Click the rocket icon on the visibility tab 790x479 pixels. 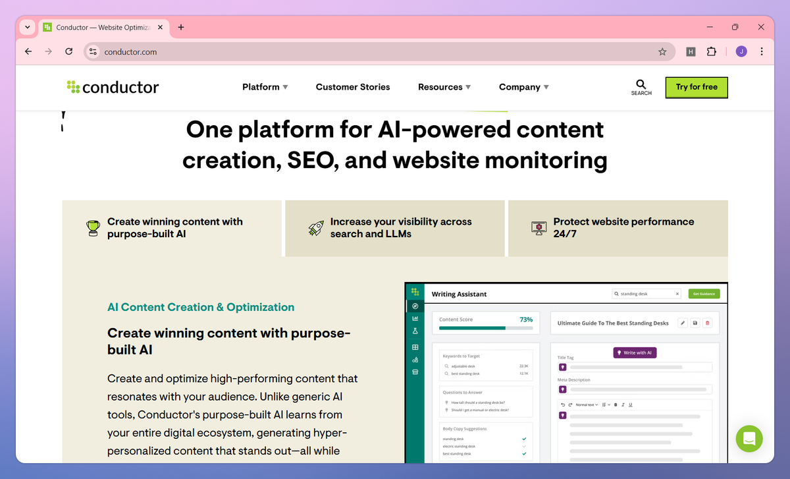[316, 228]
